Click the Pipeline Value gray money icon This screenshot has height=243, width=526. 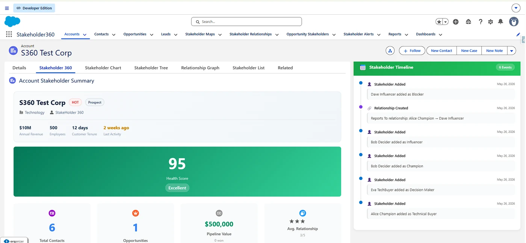(x=219, y=213)
